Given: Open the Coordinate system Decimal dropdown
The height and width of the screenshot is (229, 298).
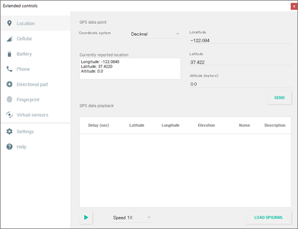Looking at the screenshot, I should coord(155,34).
